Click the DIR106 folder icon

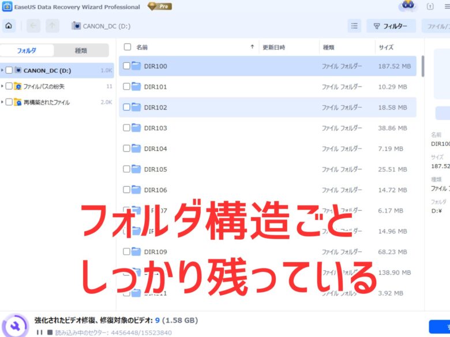pos(136,190)
